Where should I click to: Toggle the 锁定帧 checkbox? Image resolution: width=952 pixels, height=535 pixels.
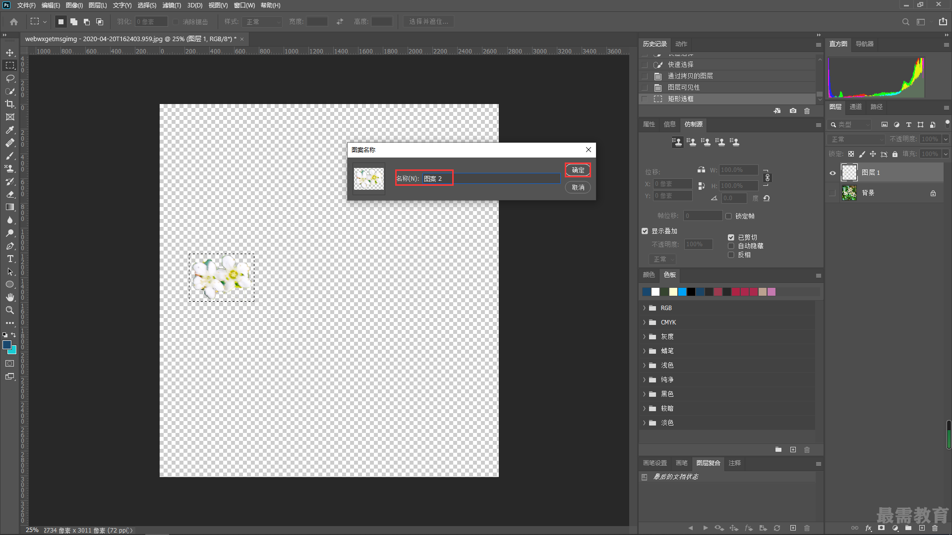(x=728, y=216)
